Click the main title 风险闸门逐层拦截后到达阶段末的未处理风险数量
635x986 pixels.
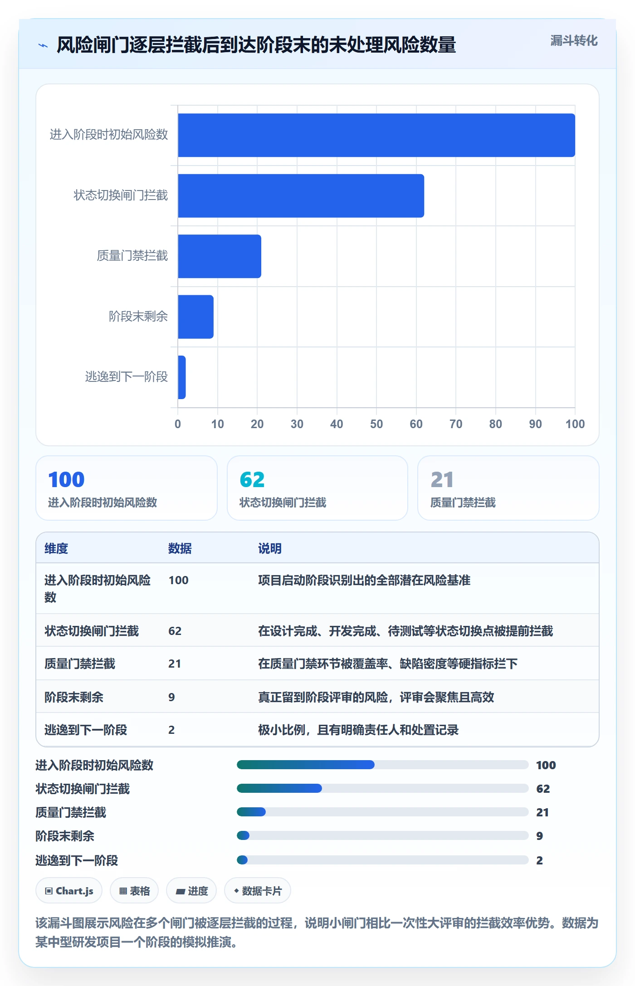[x=256, y=45]
